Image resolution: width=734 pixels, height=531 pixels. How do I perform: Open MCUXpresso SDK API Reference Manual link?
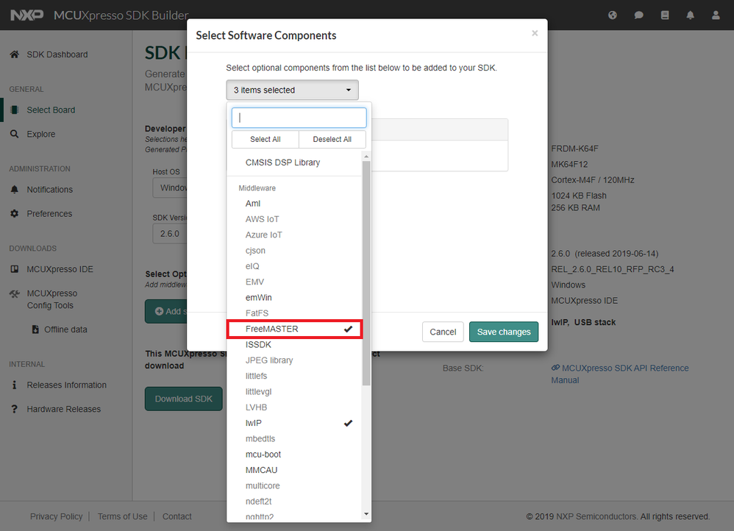pos(620,374)
